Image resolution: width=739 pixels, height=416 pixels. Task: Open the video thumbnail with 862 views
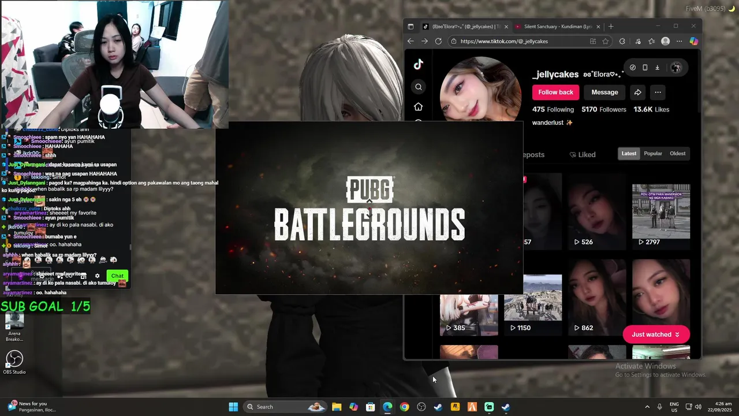pos(597,297)
